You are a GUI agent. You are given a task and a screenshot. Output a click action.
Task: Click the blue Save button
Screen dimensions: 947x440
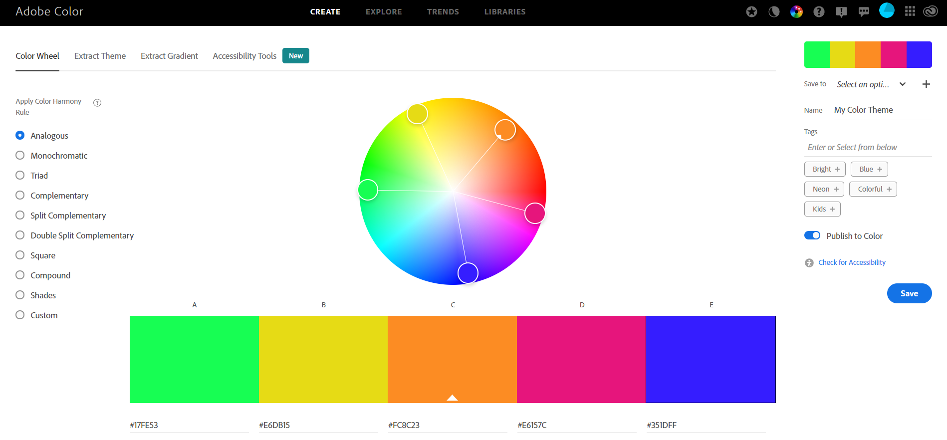point(909,293)
